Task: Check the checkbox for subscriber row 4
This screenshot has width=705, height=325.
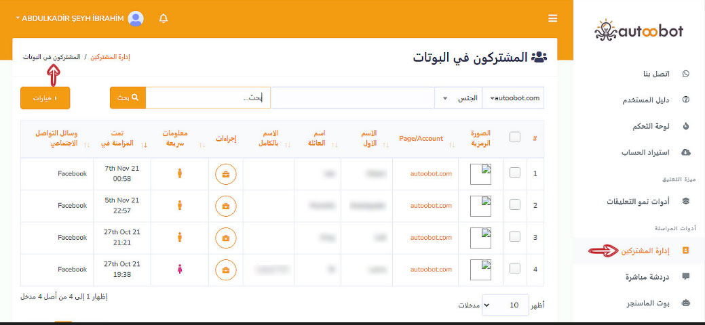Action: tap(515, 269)
